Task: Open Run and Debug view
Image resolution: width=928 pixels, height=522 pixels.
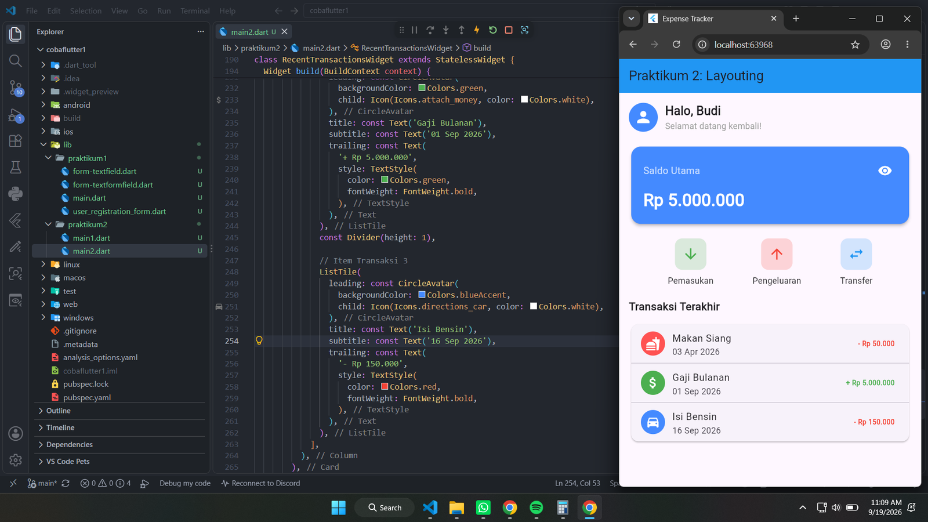Action: click(x=16, y=115)
